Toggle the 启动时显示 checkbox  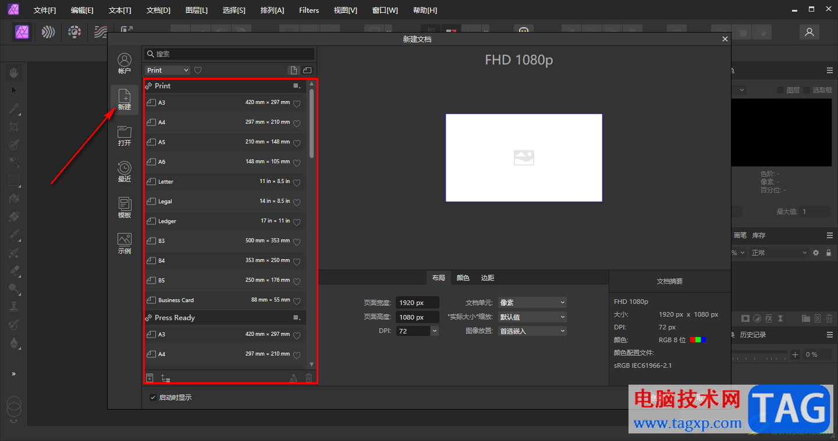[x=153, y=397]
